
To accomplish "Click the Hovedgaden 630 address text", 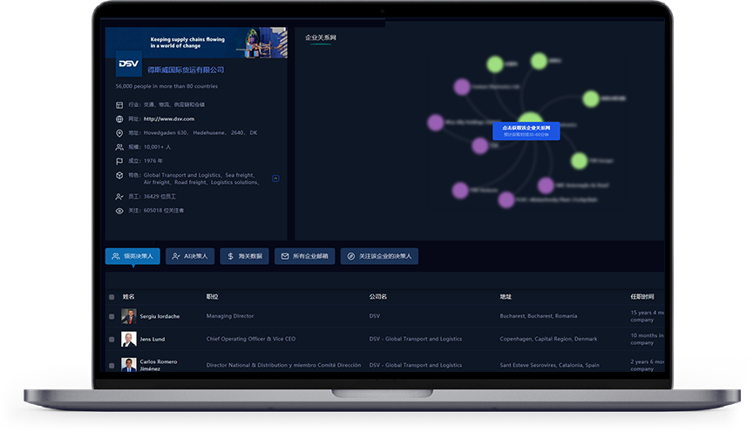I will click(x=200, y=133).
